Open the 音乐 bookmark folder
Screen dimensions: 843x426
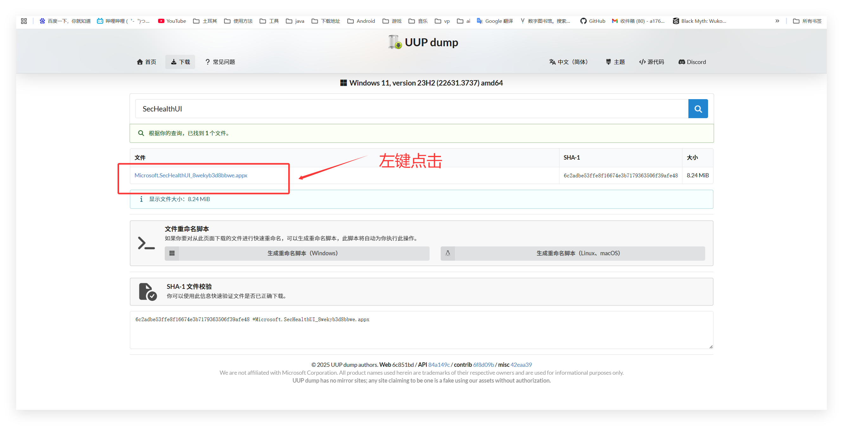point(418,21)
